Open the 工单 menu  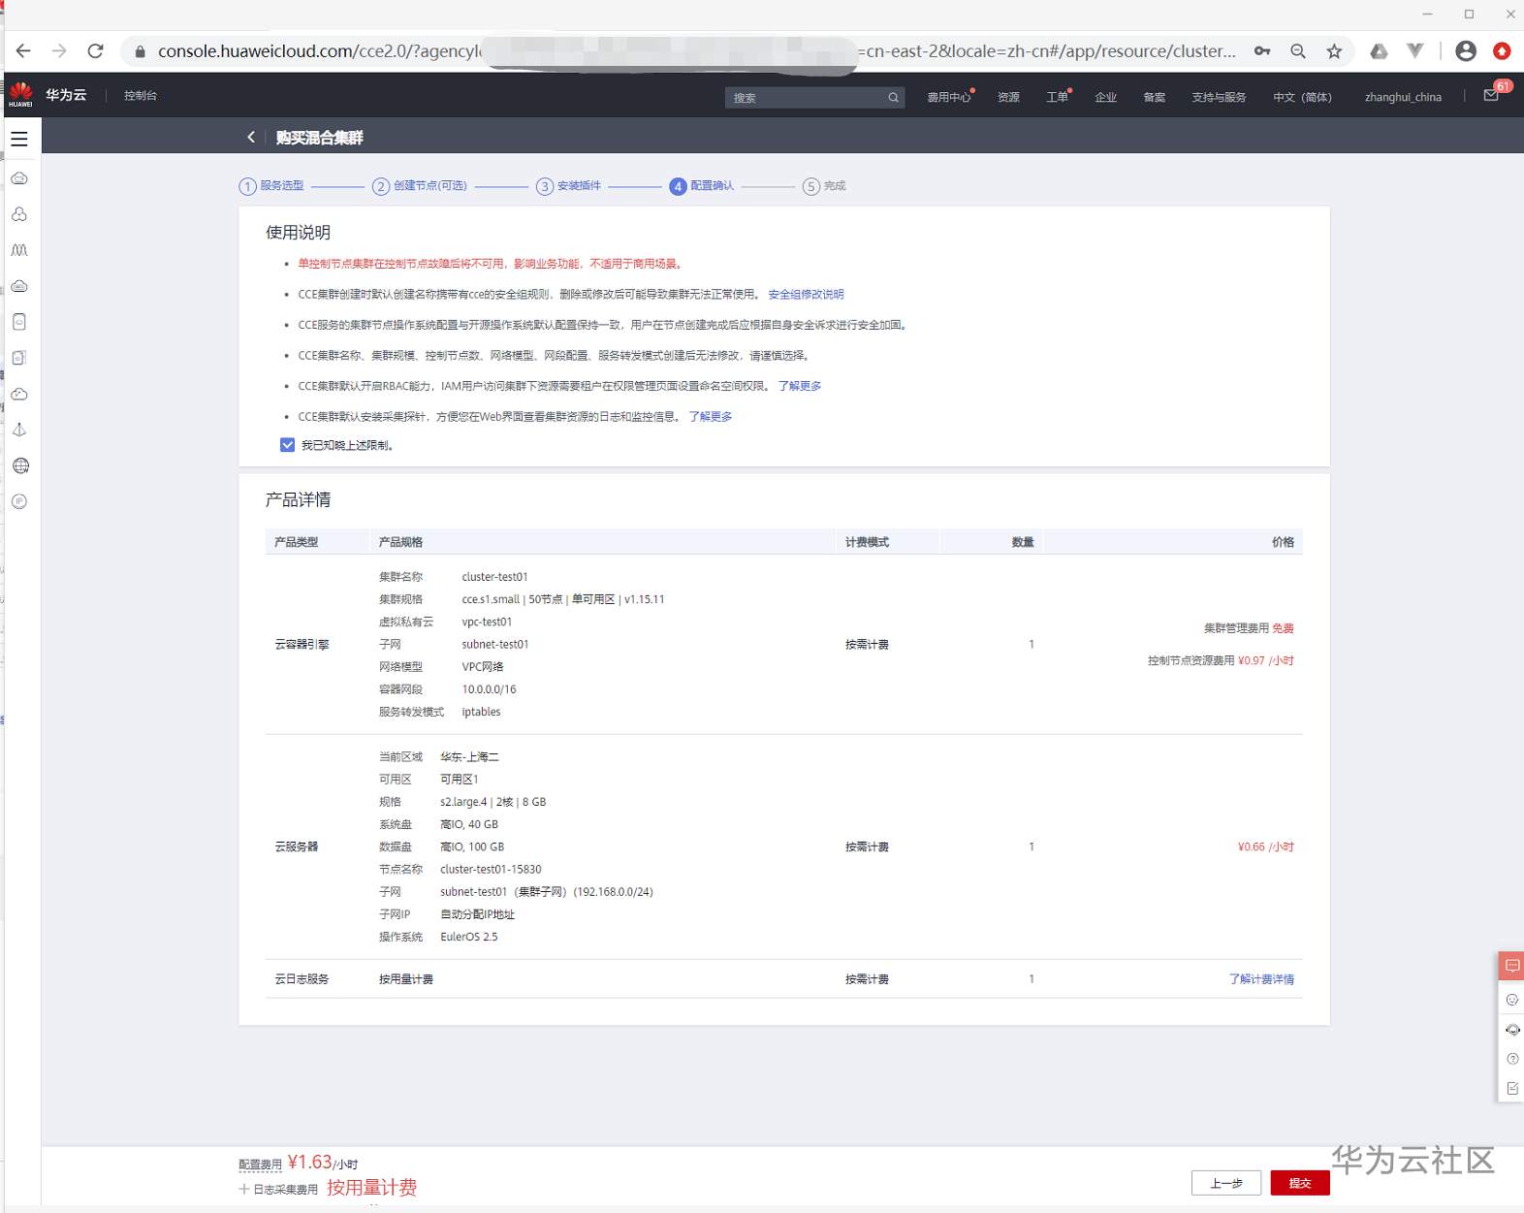1057,97
